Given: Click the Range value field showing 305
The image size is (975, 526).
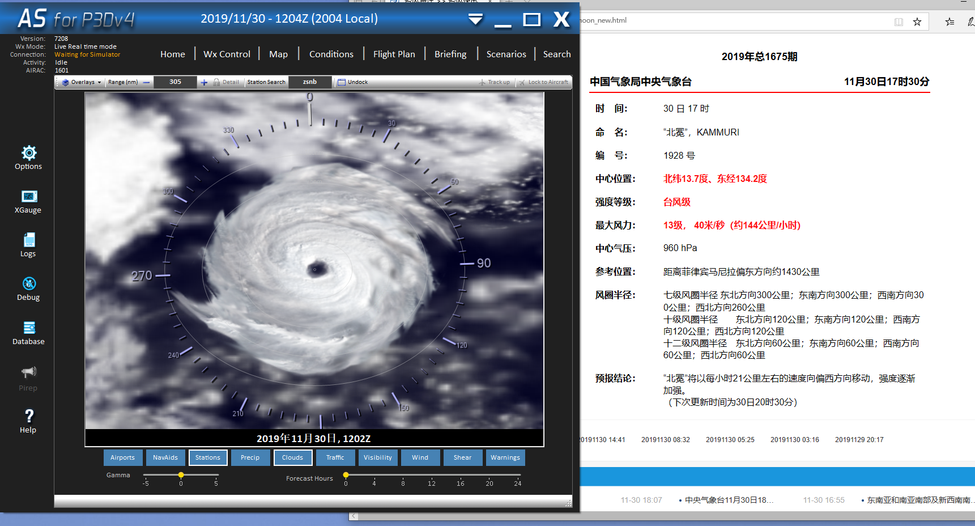Looking at the screenshot, I should pyautogui.click(x=175, y=82).
